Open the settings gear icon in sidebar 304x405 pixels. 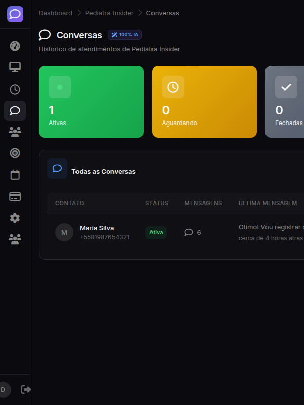[x=15, y=218]
